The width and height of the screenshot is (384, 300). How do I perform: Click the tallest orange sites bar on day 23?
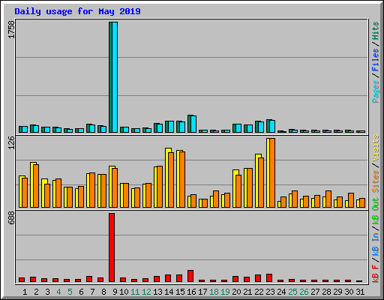(x=272, y=172)
